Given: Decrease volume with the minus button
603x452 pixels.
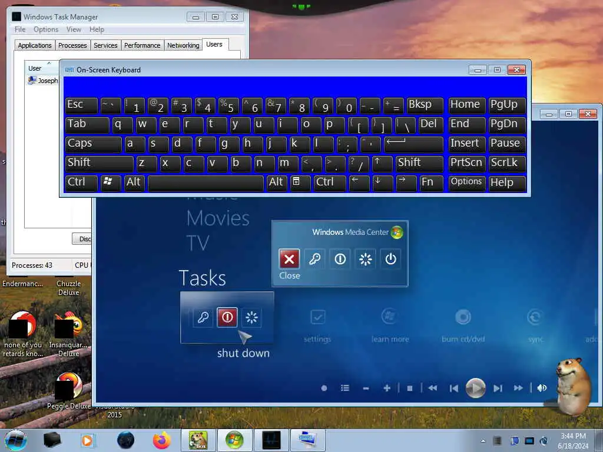Looking at the screenshot, I should 366,388.
